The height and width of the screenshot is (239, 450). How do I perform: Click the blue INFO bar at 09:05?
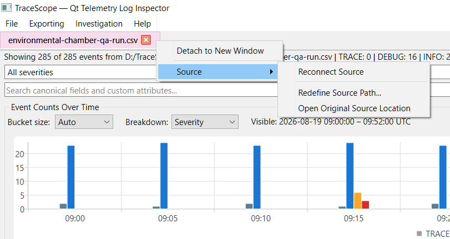[164, 176]
